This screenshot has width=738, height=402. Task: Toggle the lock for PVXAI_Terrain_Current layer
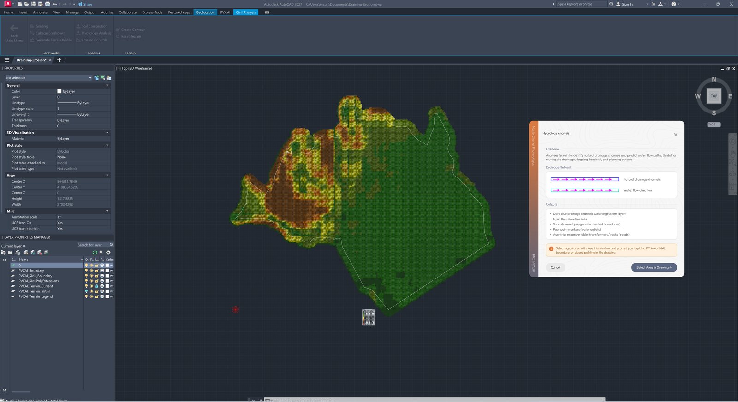(96, 286)
